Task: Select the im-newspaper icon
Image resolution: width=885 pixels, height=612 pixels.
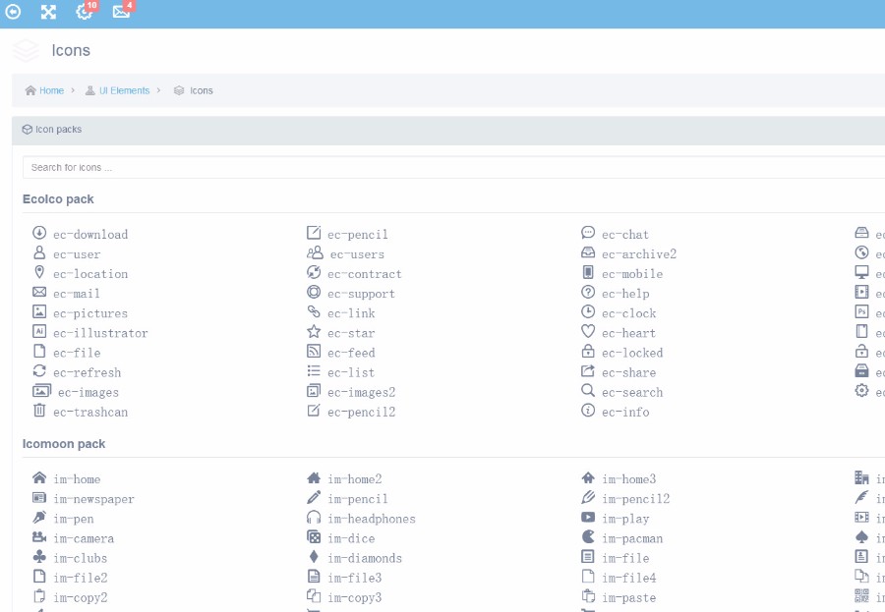Action: point(39,497)
